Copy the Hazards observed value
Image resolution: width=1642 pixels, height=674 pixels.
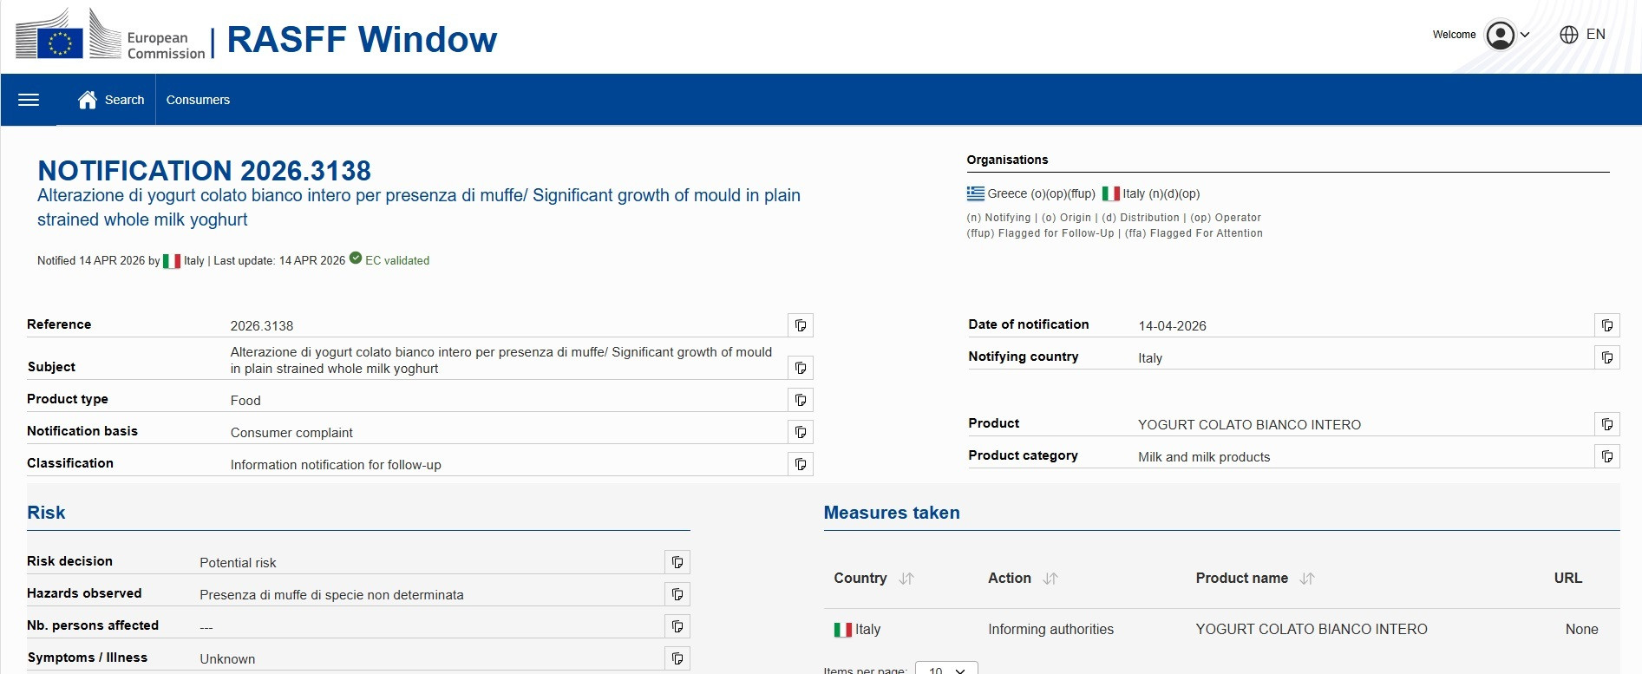tap(677, 594)
